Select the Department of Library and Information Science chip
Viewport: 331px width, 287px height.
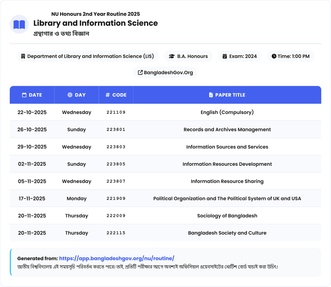(x=88, y=56)
